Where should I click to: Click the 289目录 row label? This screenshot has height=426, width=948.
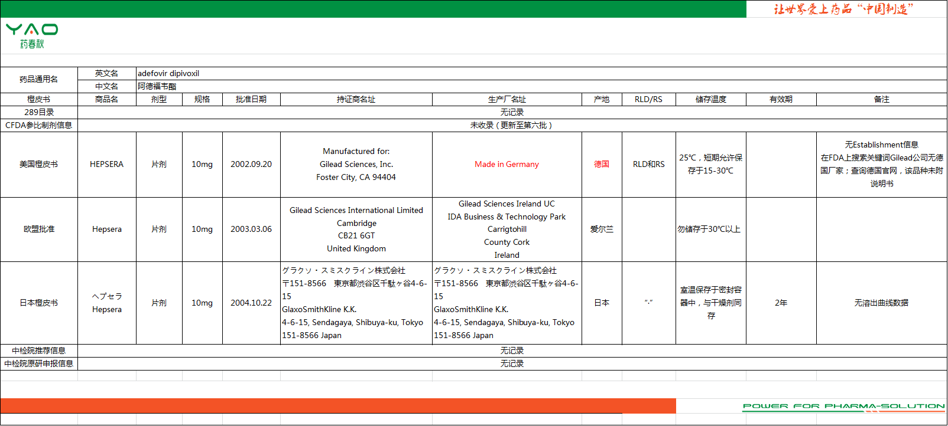pos(39,113)
